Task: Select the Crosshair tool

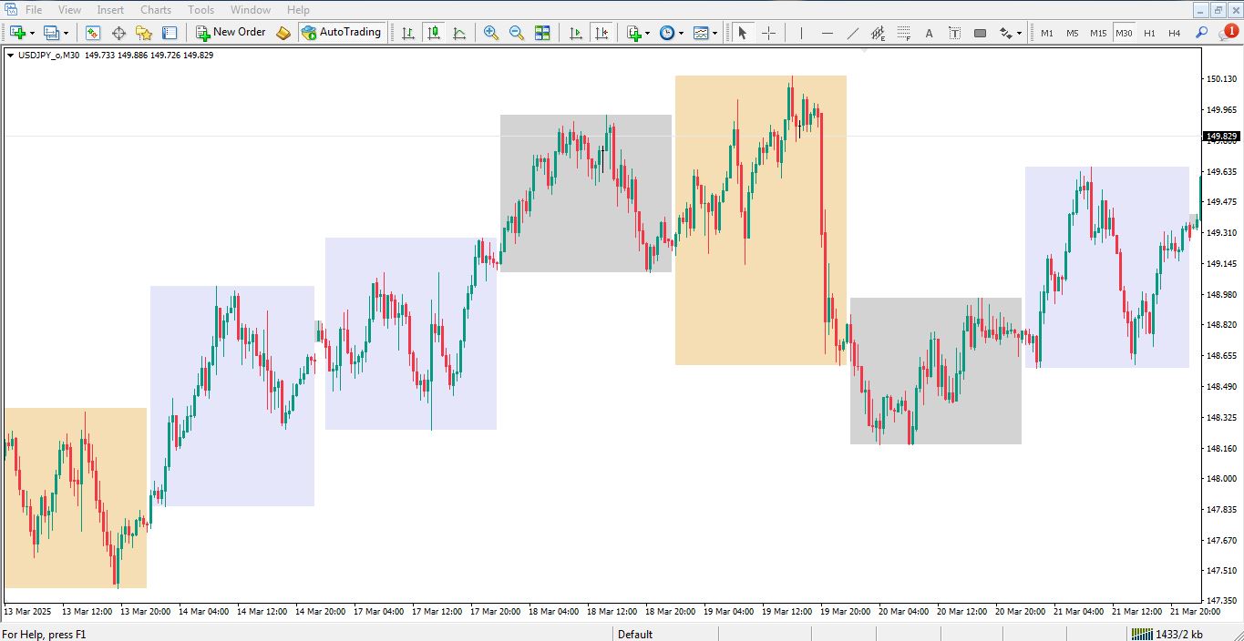Action: point(768,33)
